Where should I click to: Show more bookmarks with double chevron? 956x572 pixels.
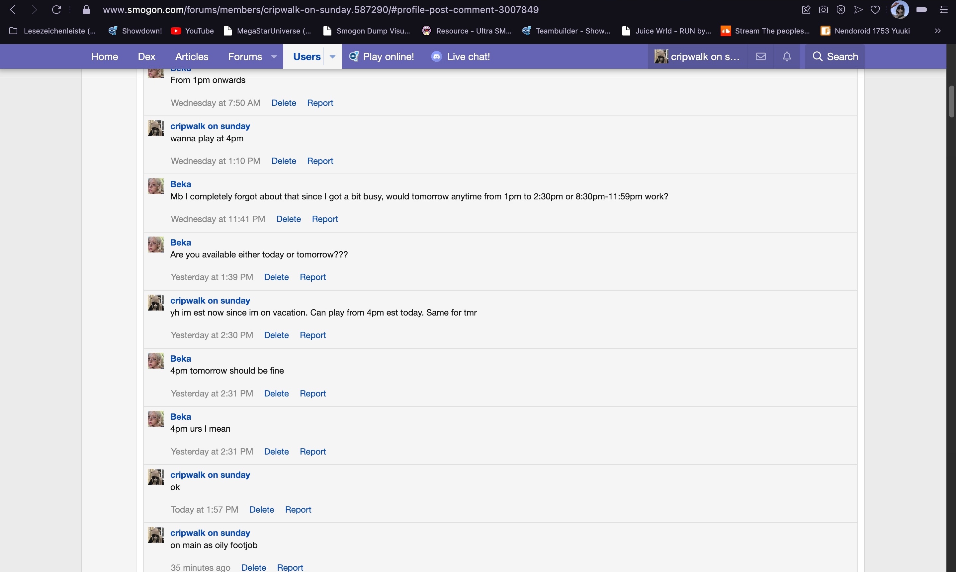pyautogui.click(x=938, y=31)
